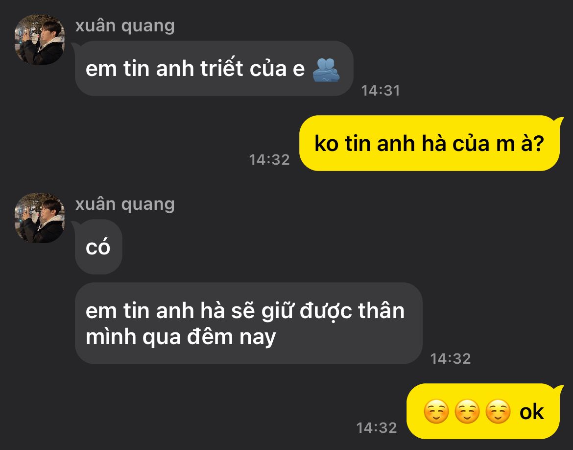Tap the words 'đêm nay' in the gray bubble
The image size is (573, 450).
click(x=231, y=337)
